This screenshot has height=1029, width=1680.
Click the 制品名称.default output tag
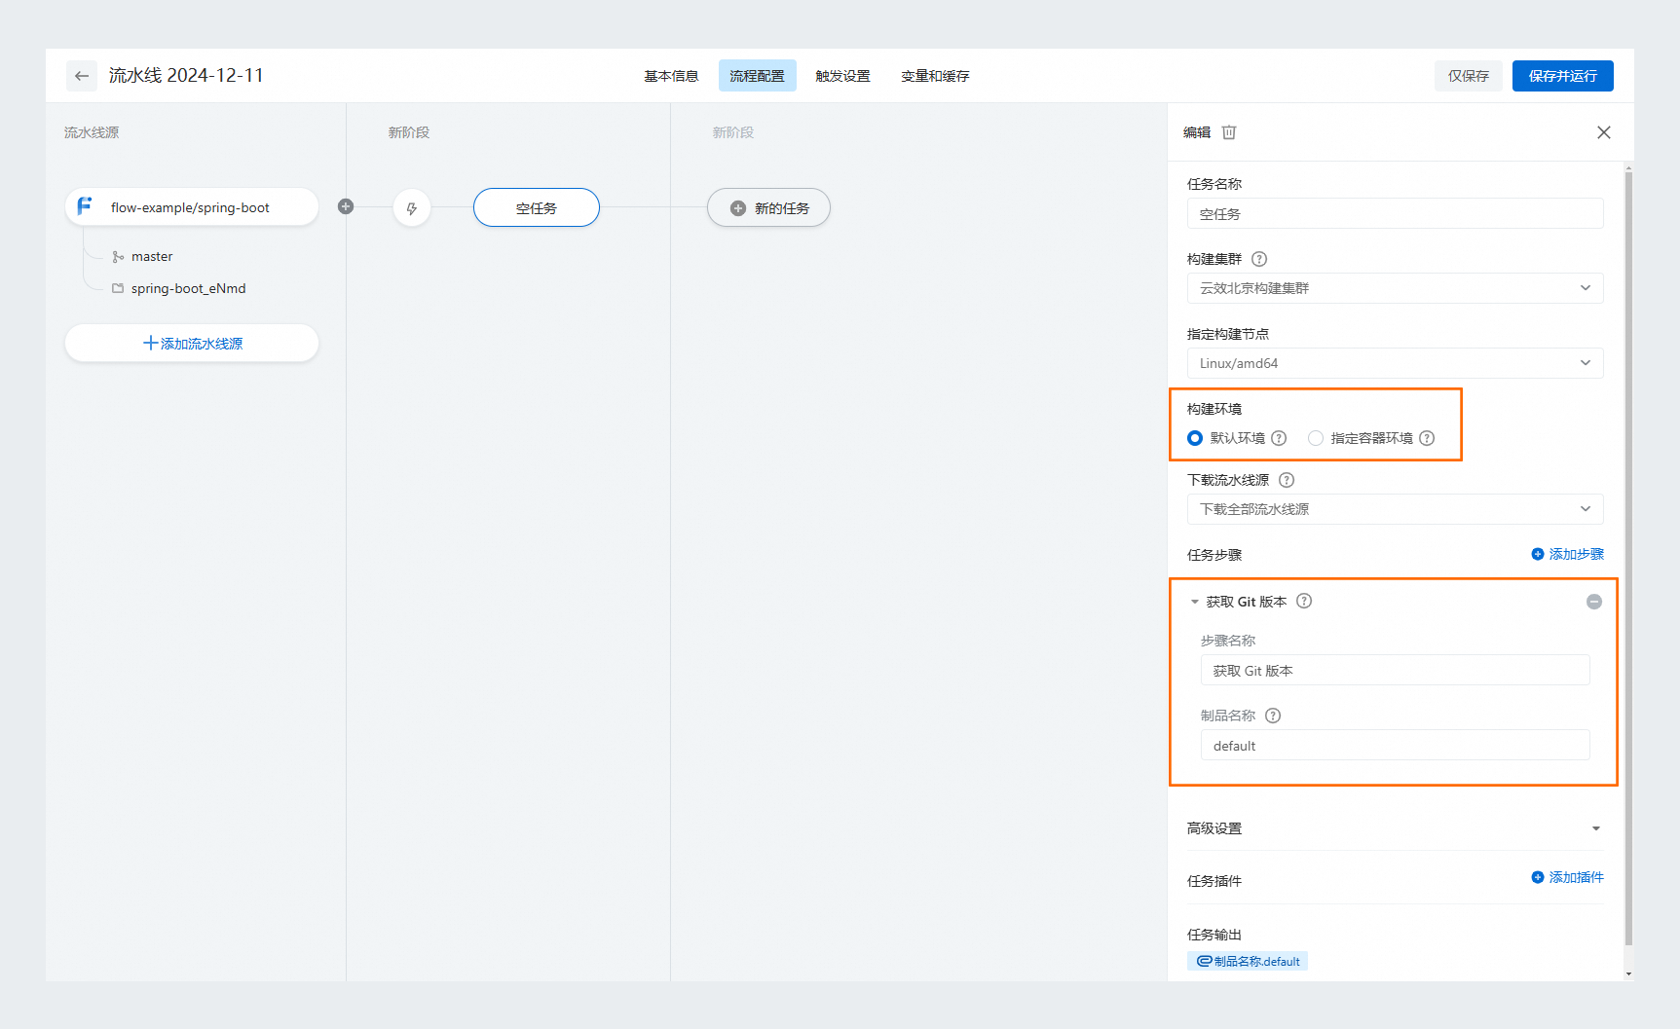tap(1248, 961)
